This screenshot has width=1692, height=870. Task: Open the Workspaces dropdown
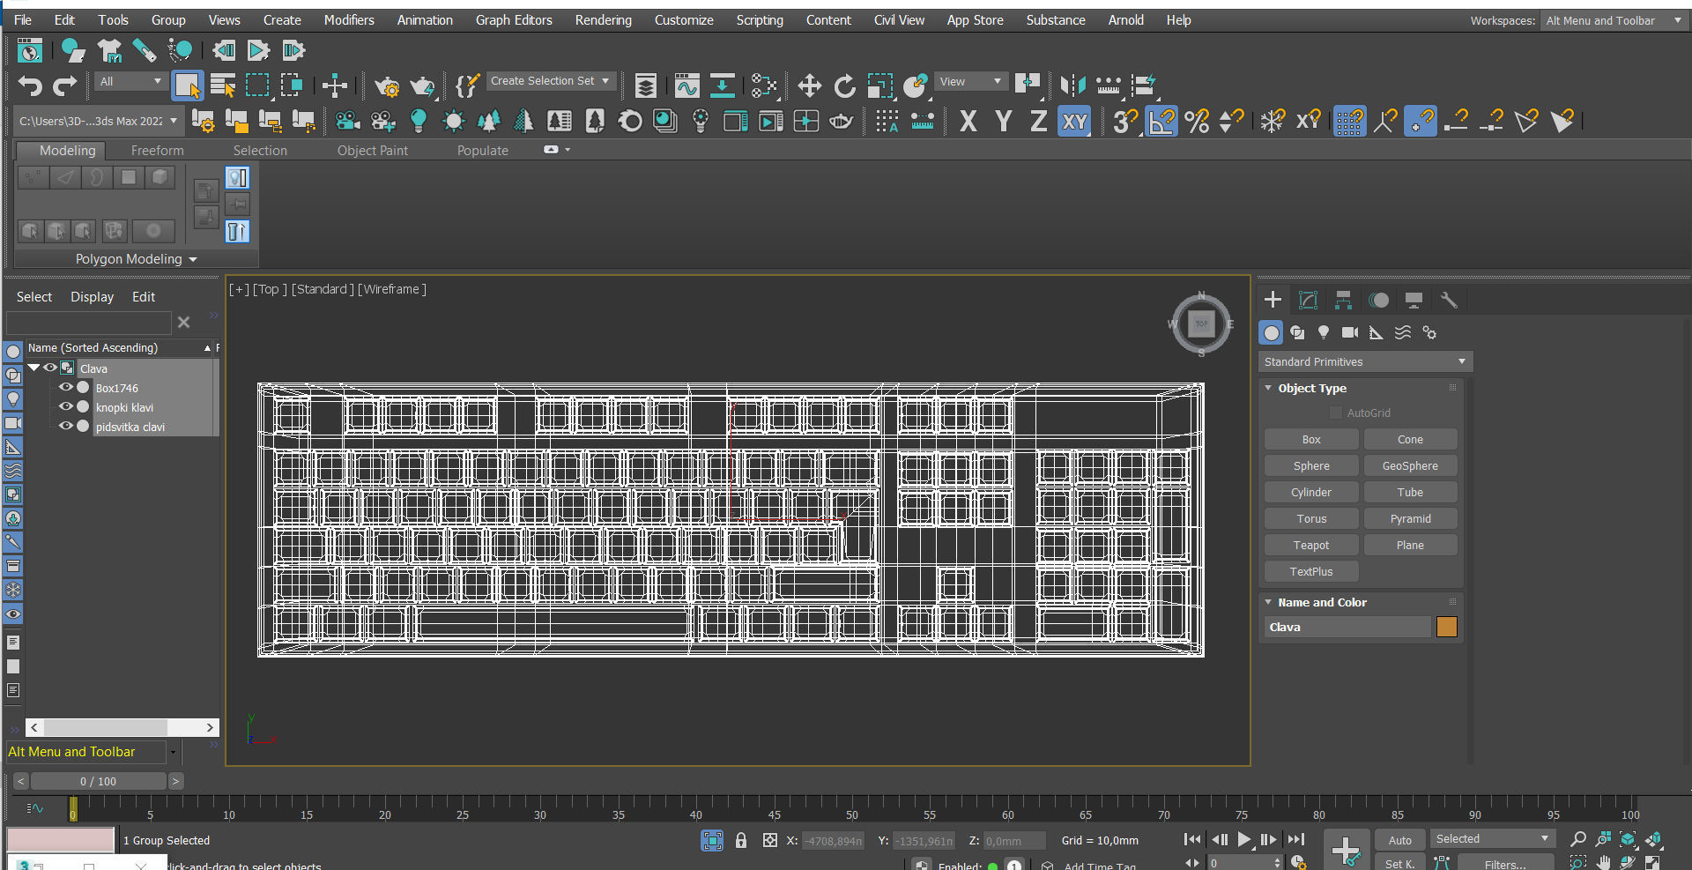click(x=1614, y=20)
